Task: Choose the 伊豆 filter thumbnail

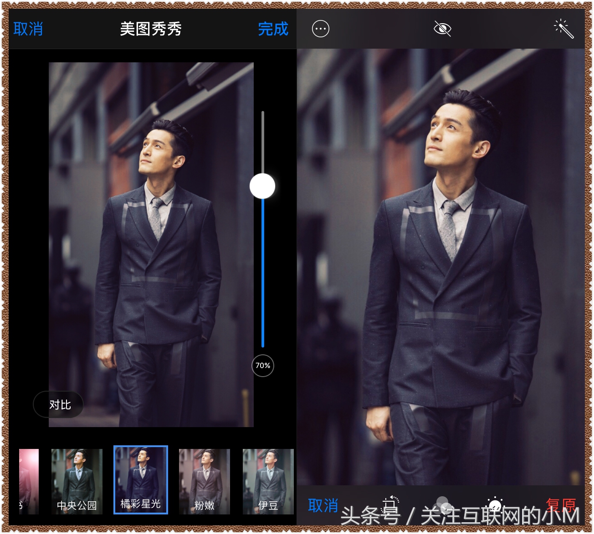Action: (x=268, y=481)
